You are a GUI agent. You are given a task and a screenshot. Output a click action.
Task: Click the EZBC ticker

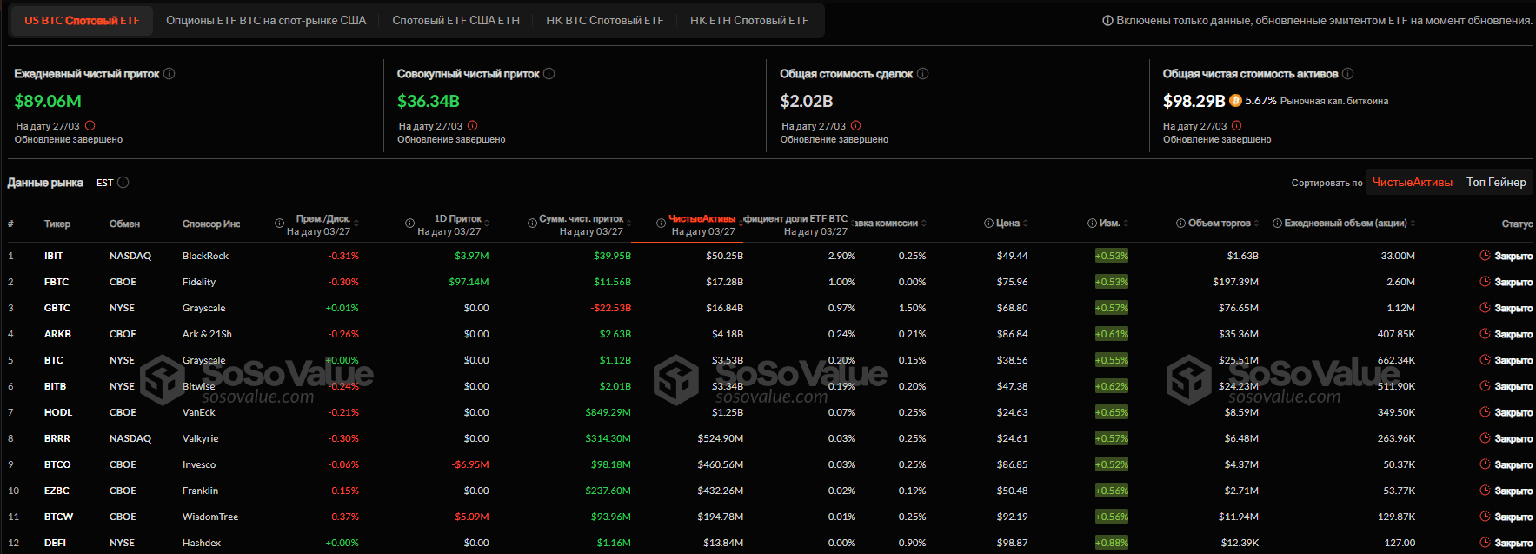tap(57, 491)
